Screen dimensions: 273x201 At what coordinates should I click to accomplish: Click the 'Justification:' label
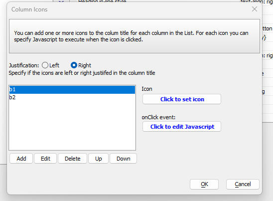coord(24,65)
